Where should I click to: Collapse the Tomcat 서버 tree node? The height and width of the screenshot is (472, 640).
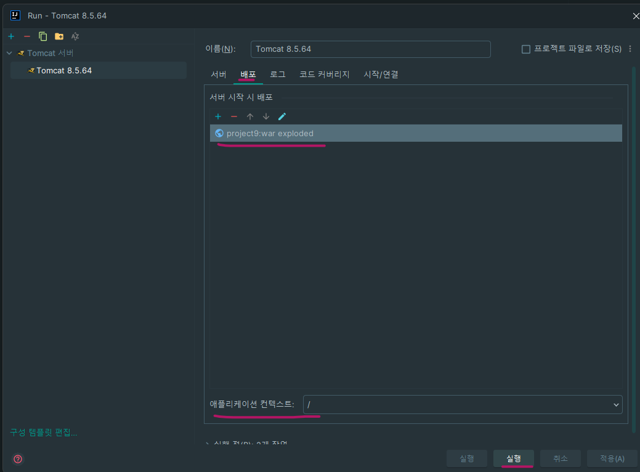(9, 53)
